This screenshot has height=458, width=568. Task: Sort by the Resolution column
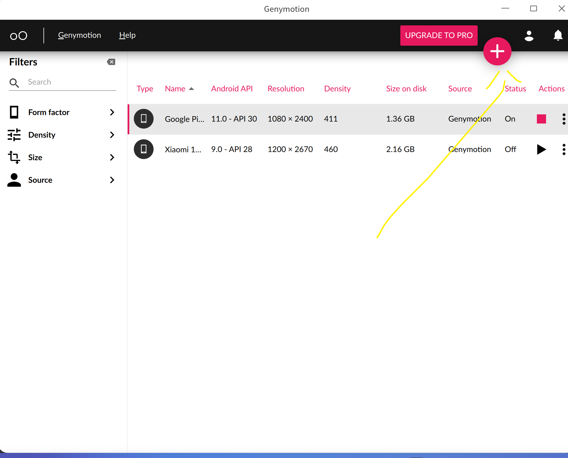pos(286,89)
